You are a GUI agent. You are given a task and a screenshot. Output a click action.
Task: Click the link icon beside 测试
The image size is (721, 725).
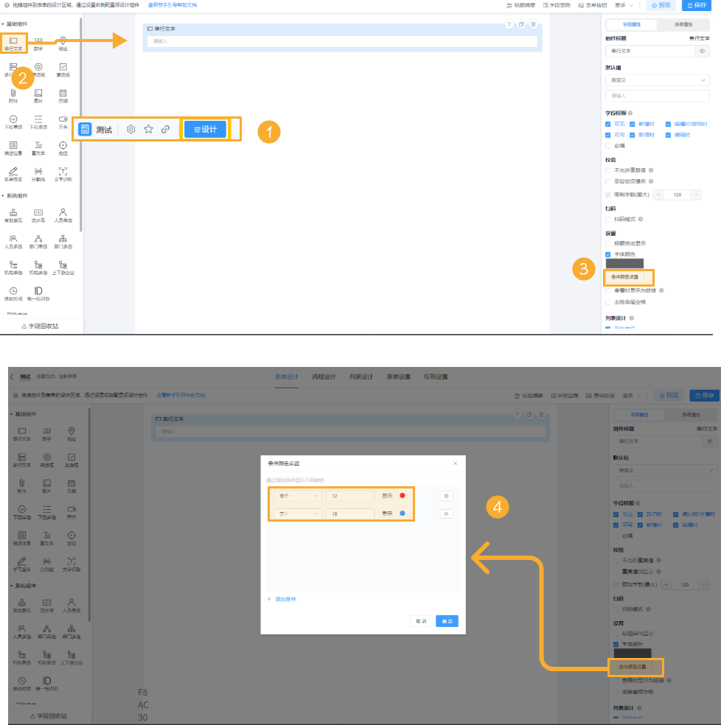click(x=166, y=129)
